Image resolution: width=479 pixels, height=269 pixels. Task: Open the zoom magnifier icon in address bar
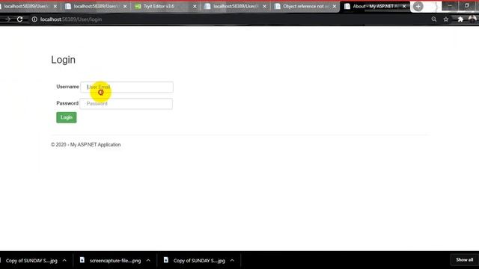(434, 19)
